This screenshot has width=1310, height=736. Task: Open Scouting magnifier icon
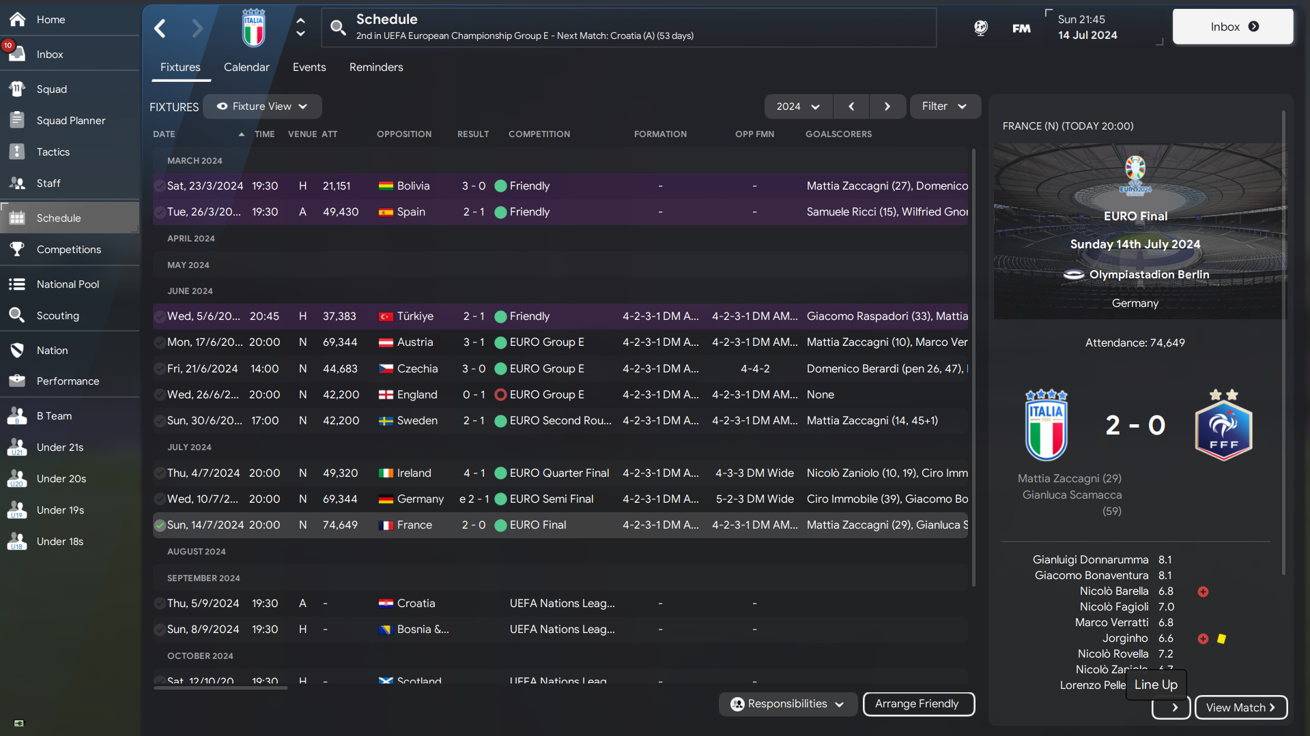point(18,315)
